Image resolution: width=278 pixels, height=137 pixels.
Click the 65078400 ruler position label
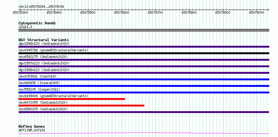pyautogui.click(x=54, y=12)
